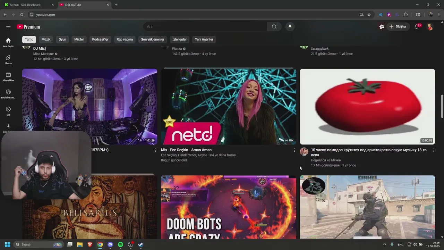
Task: Open File Explorer from the taskbar
Action: 80,244
